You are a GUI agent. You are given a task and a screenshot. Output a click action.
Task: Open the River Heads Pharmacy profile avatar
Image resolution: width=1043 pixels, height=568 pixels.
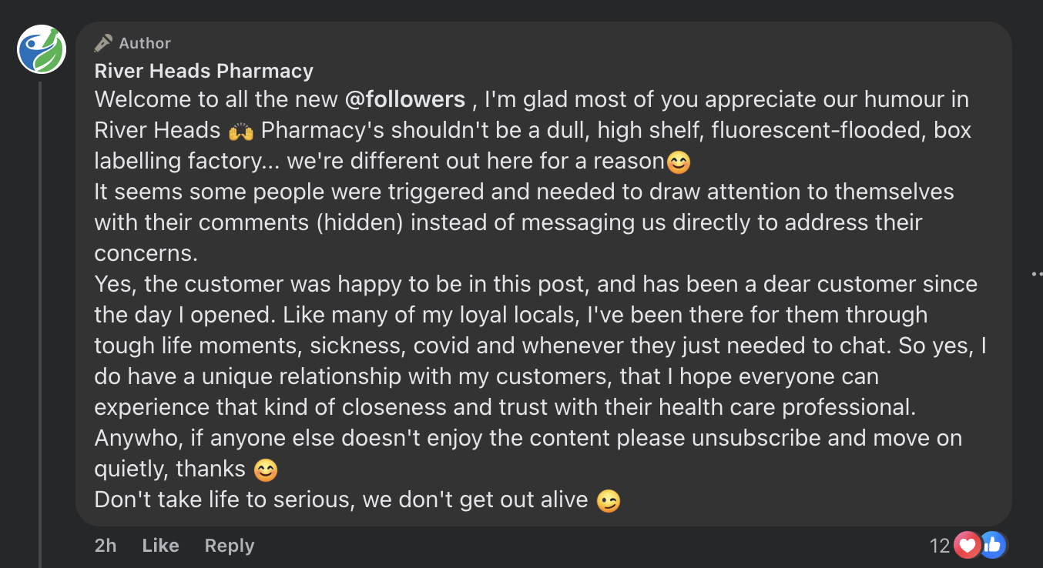click(42, 49)
